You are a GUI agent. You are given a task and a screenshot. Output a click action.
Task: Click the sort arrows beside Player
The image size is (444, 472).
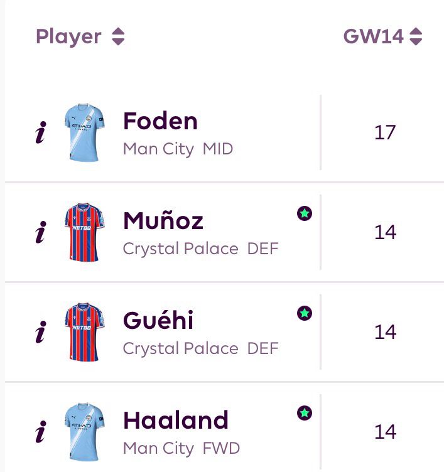click(x=118, y=36)
